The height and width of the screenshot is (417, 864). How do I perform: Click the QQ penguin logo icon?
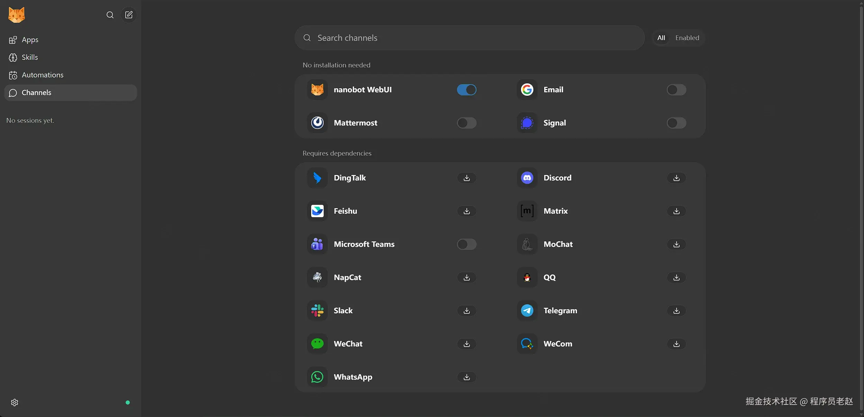click(x=527, y=277)
